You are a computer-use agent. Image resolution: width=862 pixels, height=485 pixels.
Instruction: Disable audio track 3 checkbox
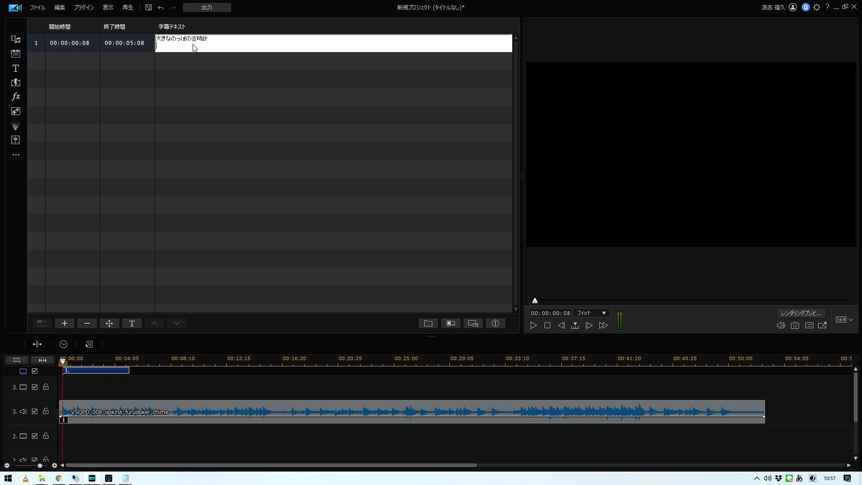click(35, 411)
